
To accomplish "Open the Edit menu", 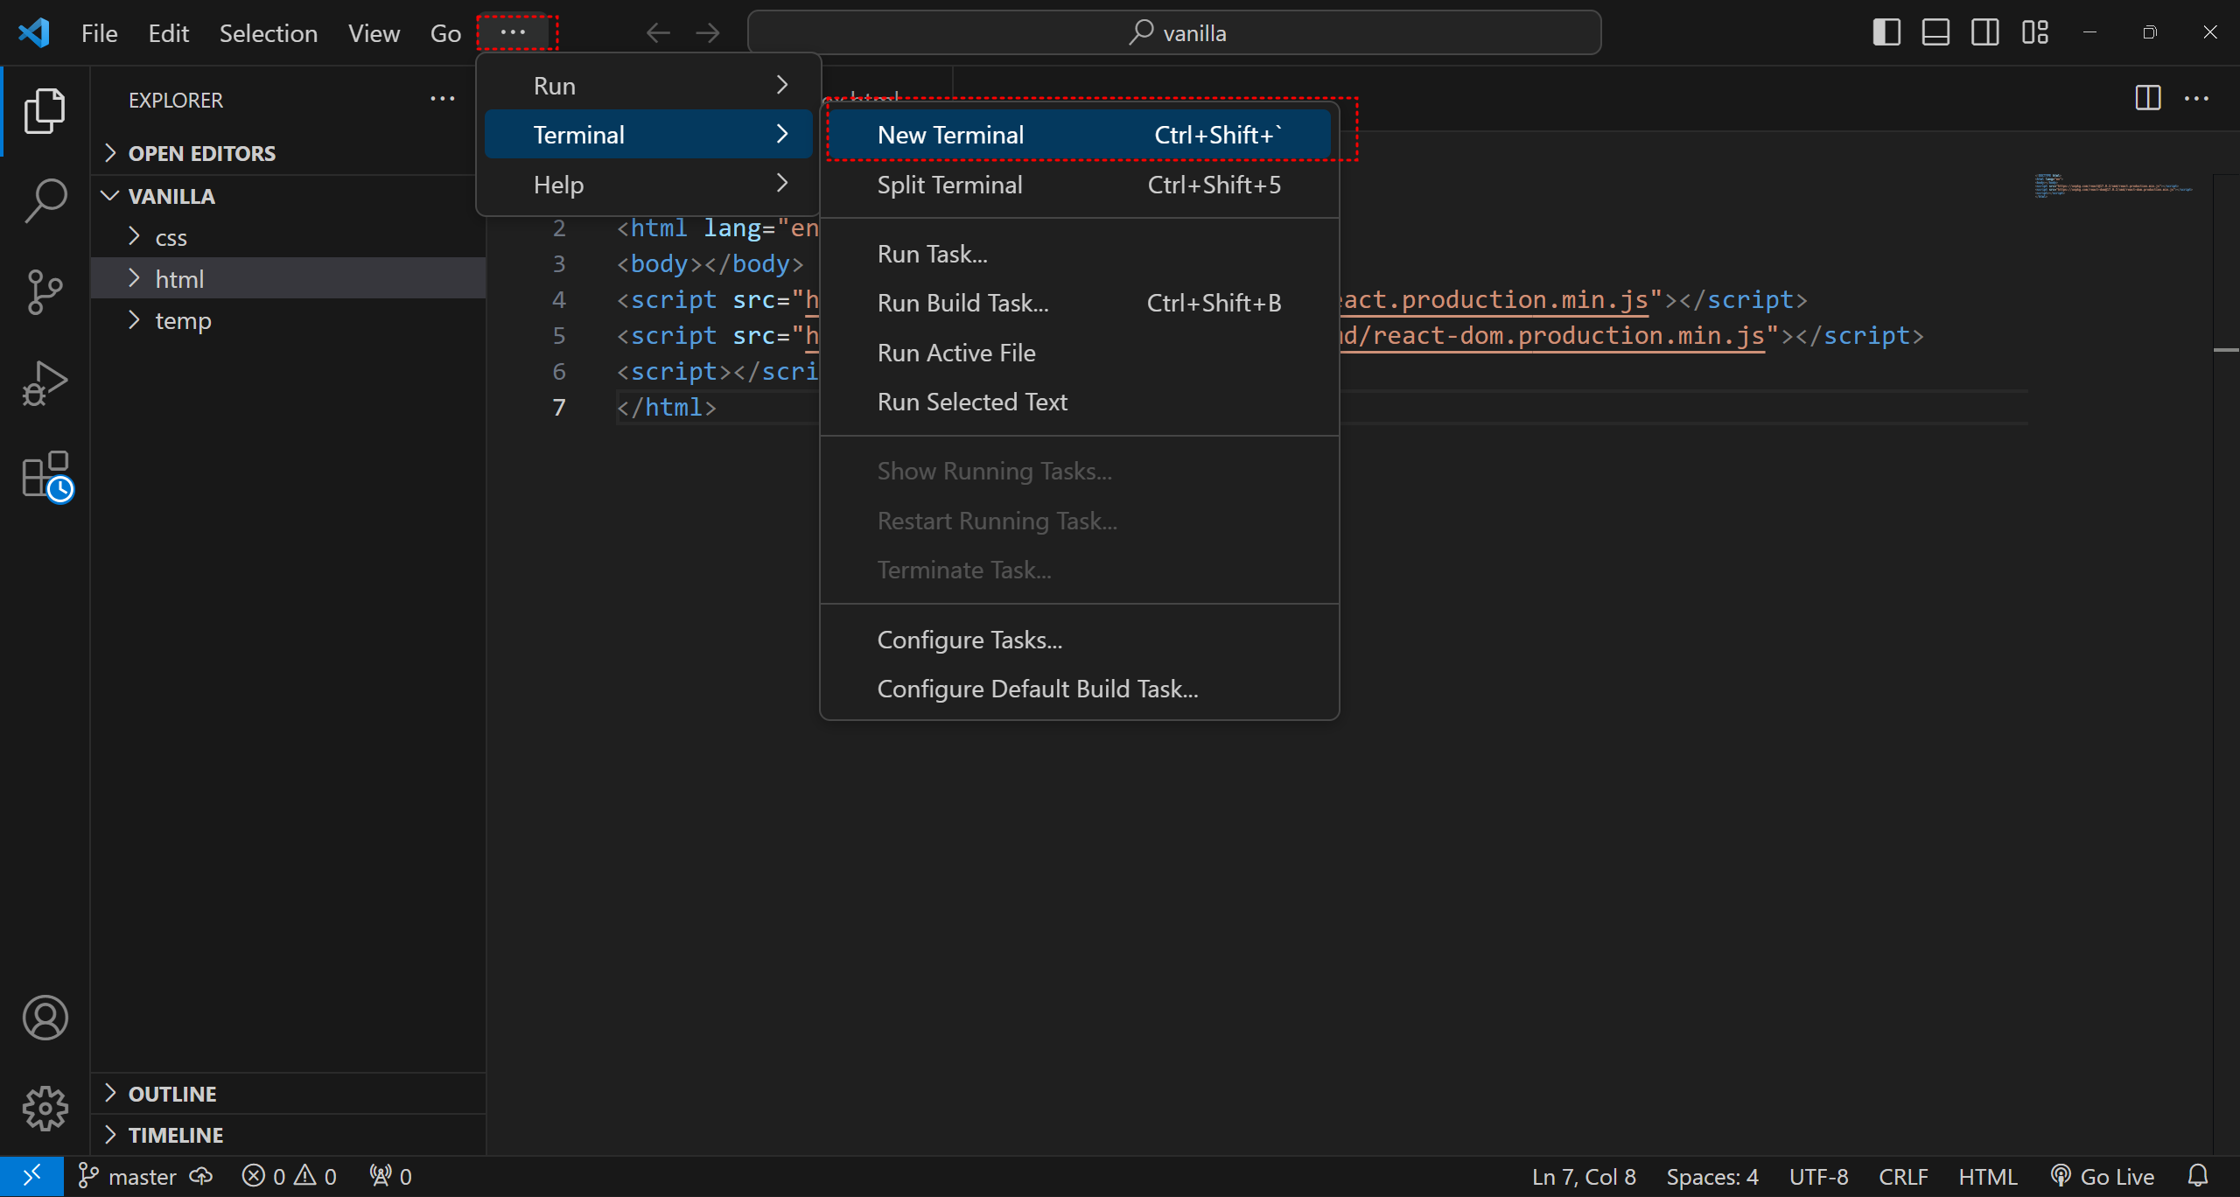I will pyautogui.click(x=169, y=33).
